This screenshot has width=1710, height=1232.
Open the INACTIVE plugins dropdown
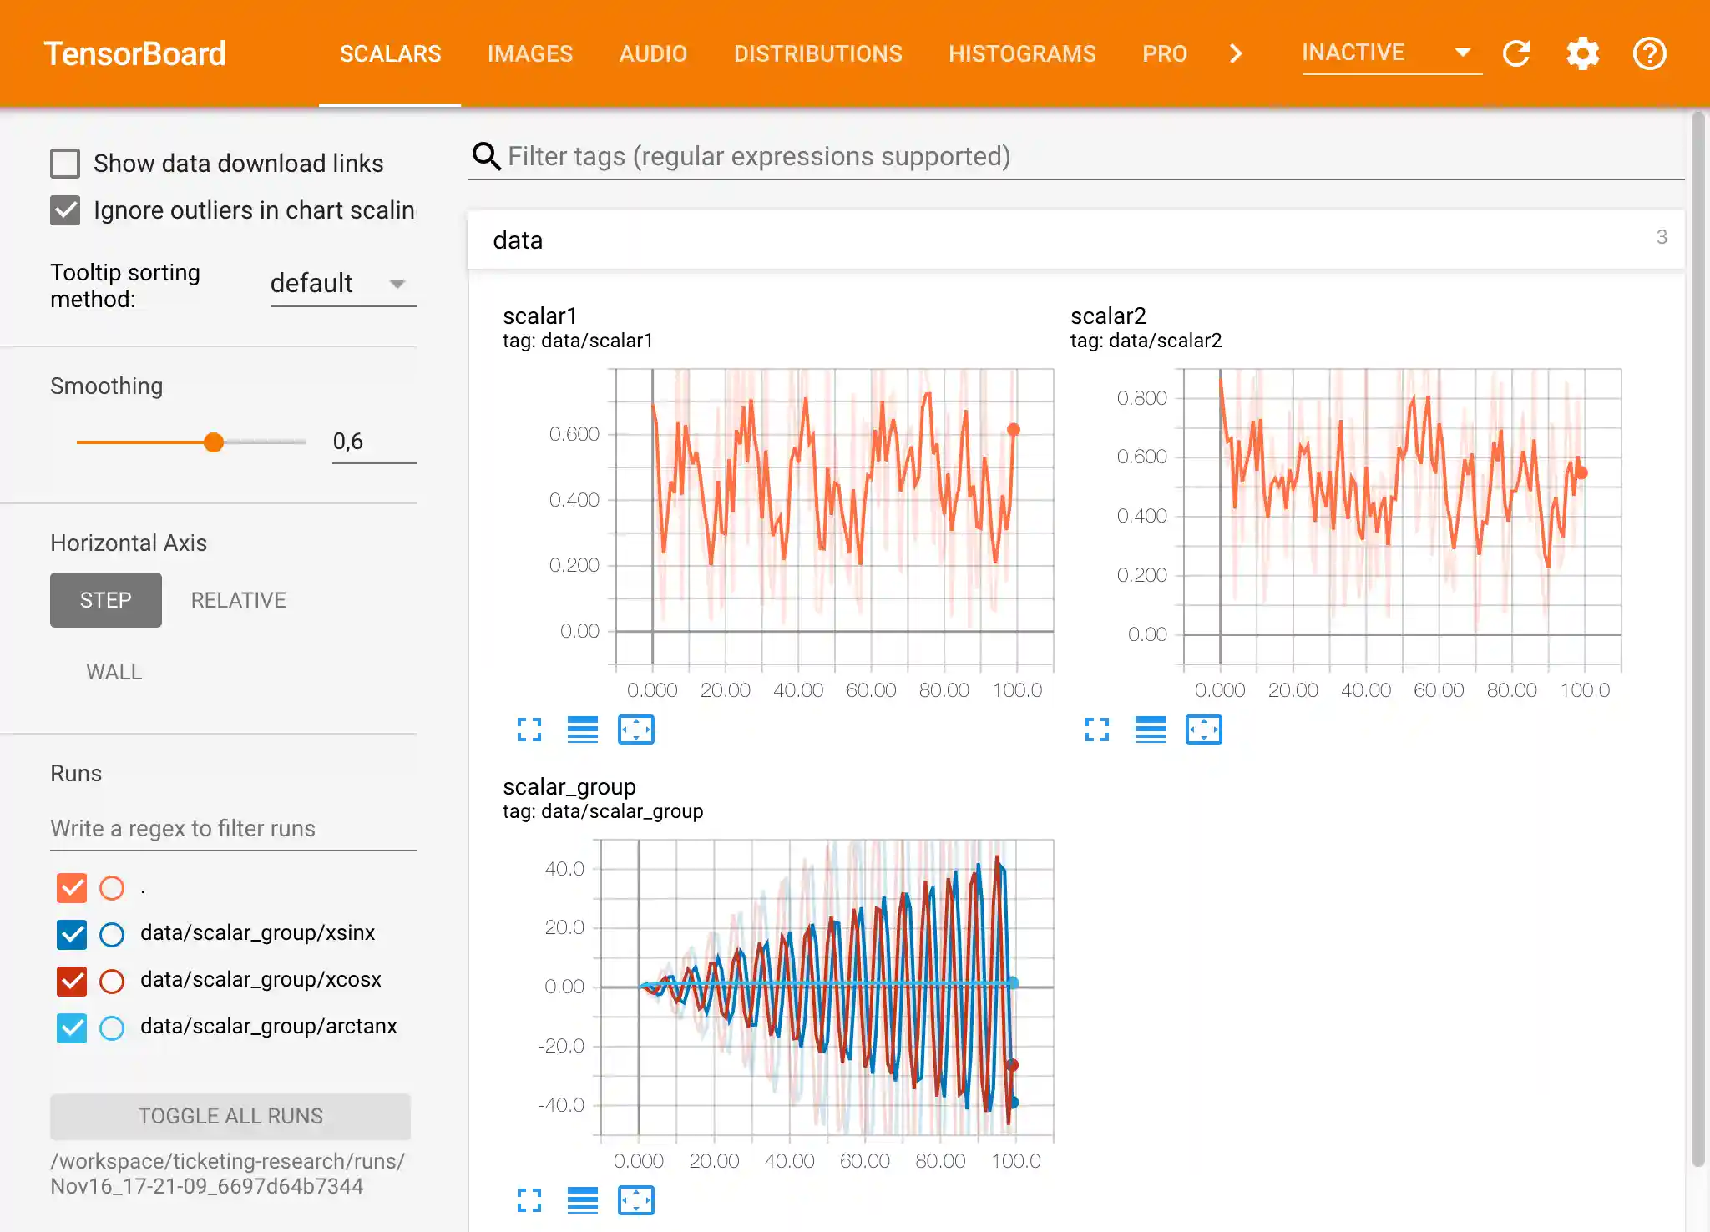[1390, 53]
